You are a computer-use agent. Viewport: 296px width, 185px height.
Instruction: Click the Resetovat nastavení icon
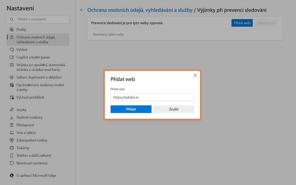[11, 163]
